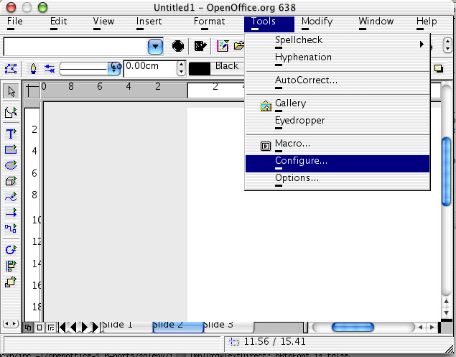The width and height of the screenshot is (456, 357).
Task: Switch to the Slide 2 tab
Action: pos(177,327)
